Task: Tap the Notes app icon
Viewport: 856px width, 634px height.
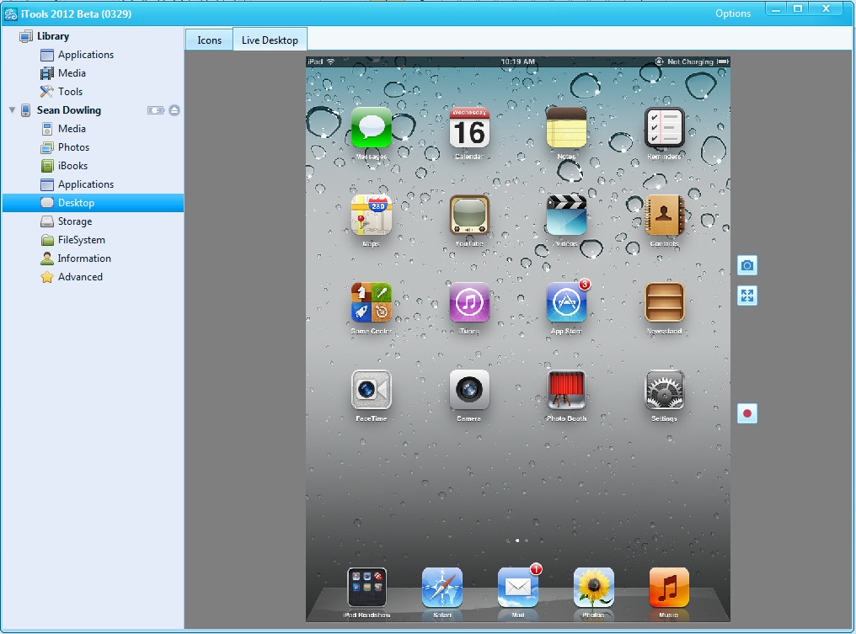Action: click(566, 128)
